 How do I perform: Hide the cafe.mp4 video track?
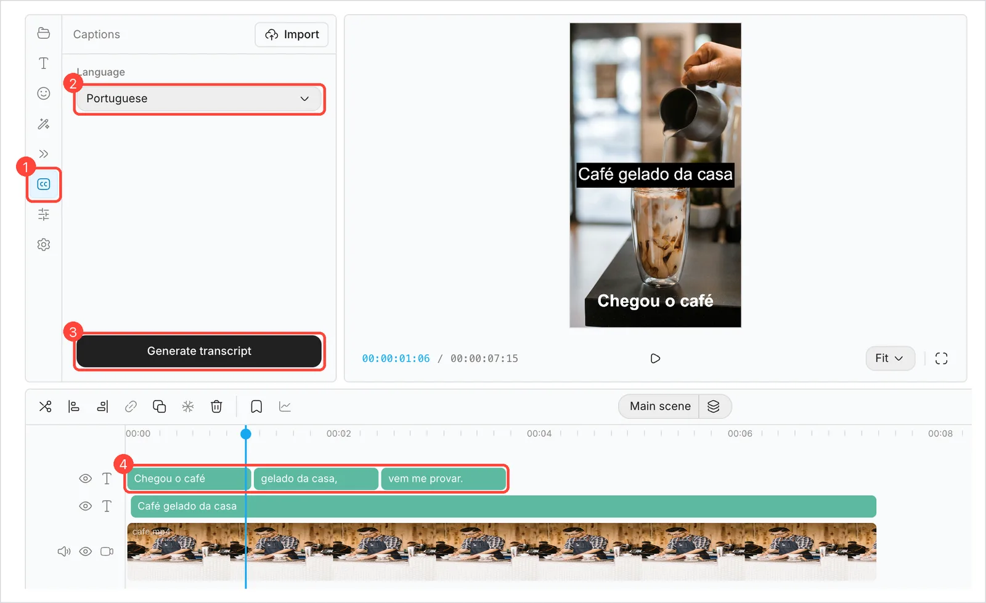86,551
